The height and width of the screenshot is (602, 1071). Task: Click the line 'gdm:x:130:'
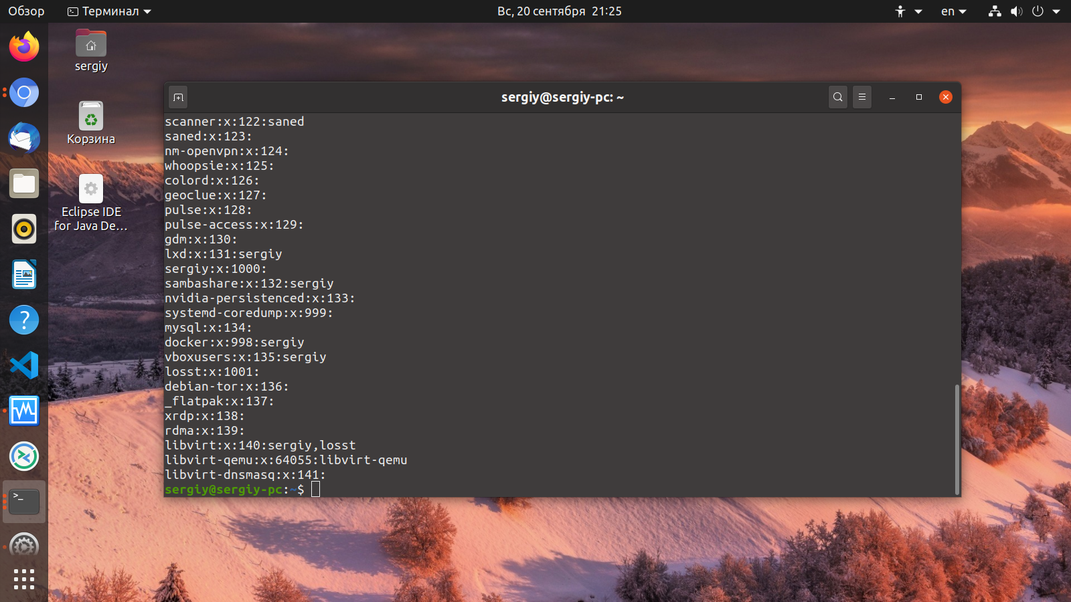point(201,239)
